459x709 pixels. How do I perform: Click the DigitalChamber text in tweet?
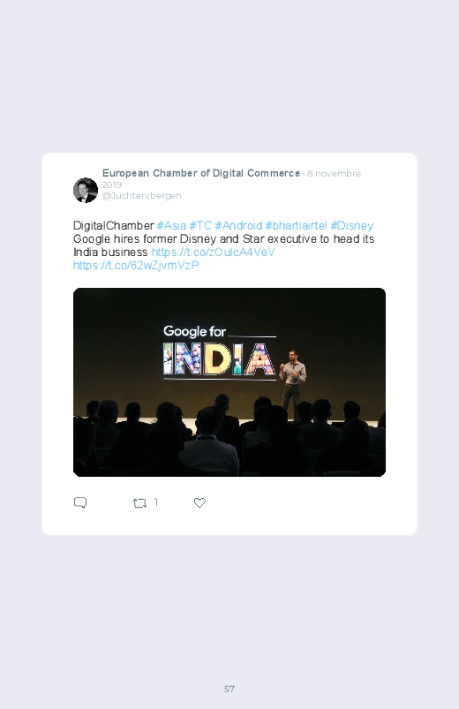click(114, 226)
